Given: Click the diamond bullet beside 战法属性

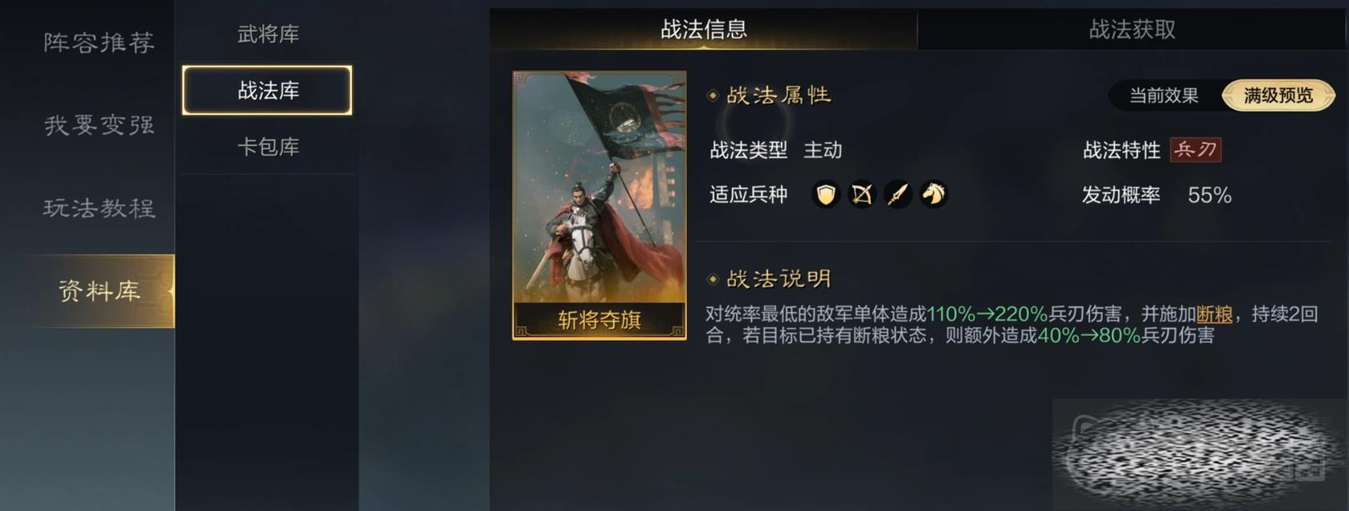Looking at the screenshot, I should pos(712,95).
